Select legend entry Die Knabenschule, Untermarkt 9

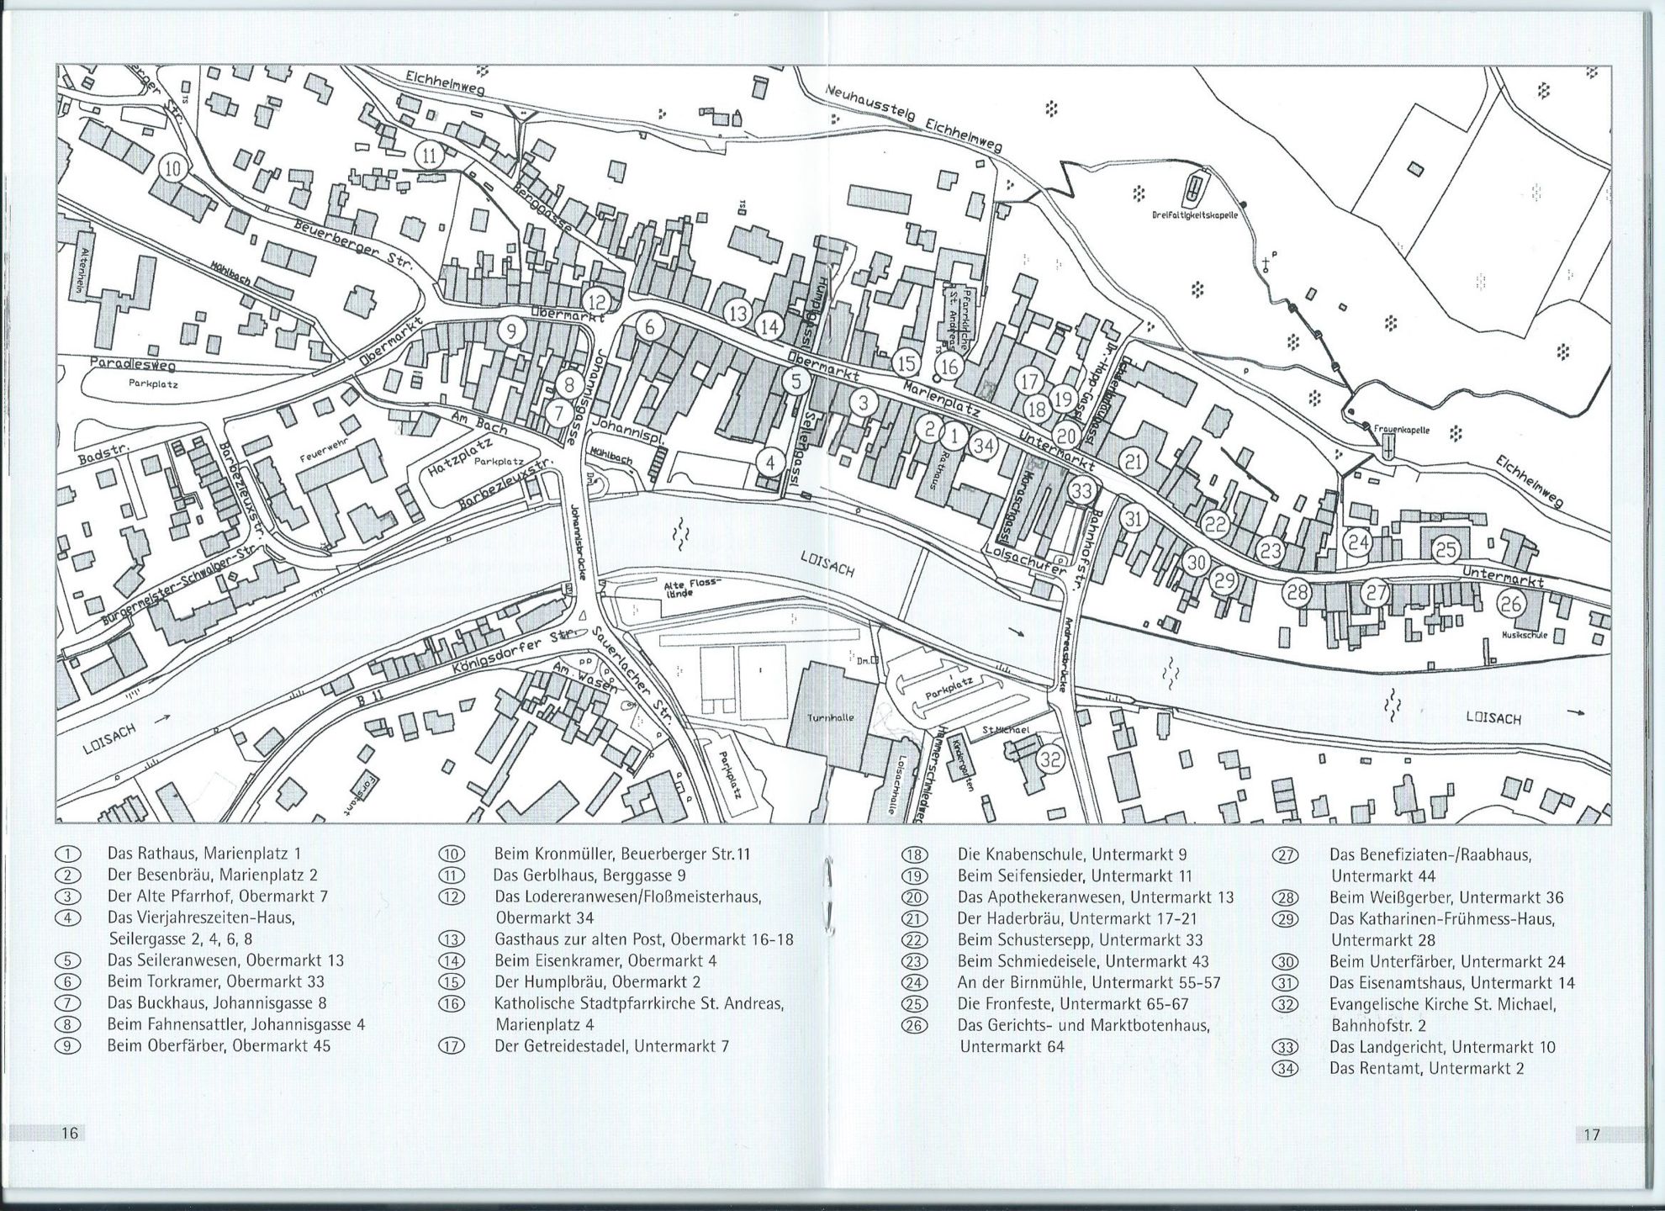click(x=1071, y=854)
